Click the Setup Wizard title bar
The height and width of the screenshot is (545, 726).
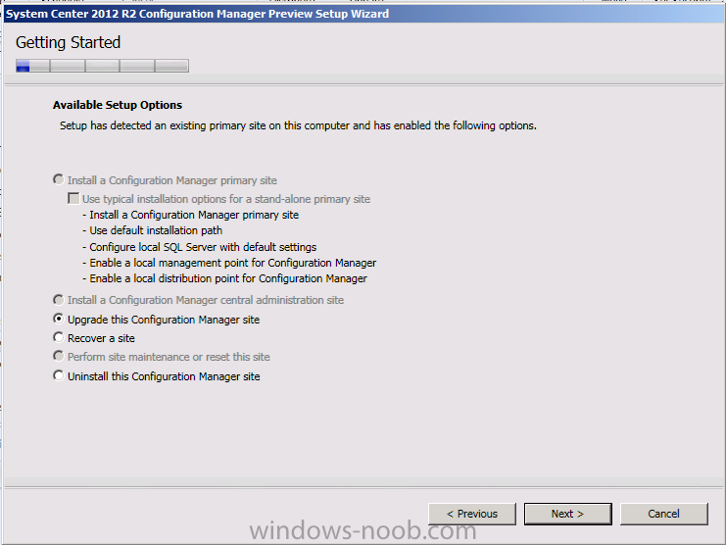point(363,14)
